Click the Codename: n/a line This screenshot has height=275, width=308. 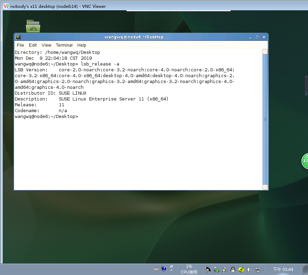point(41,111)
